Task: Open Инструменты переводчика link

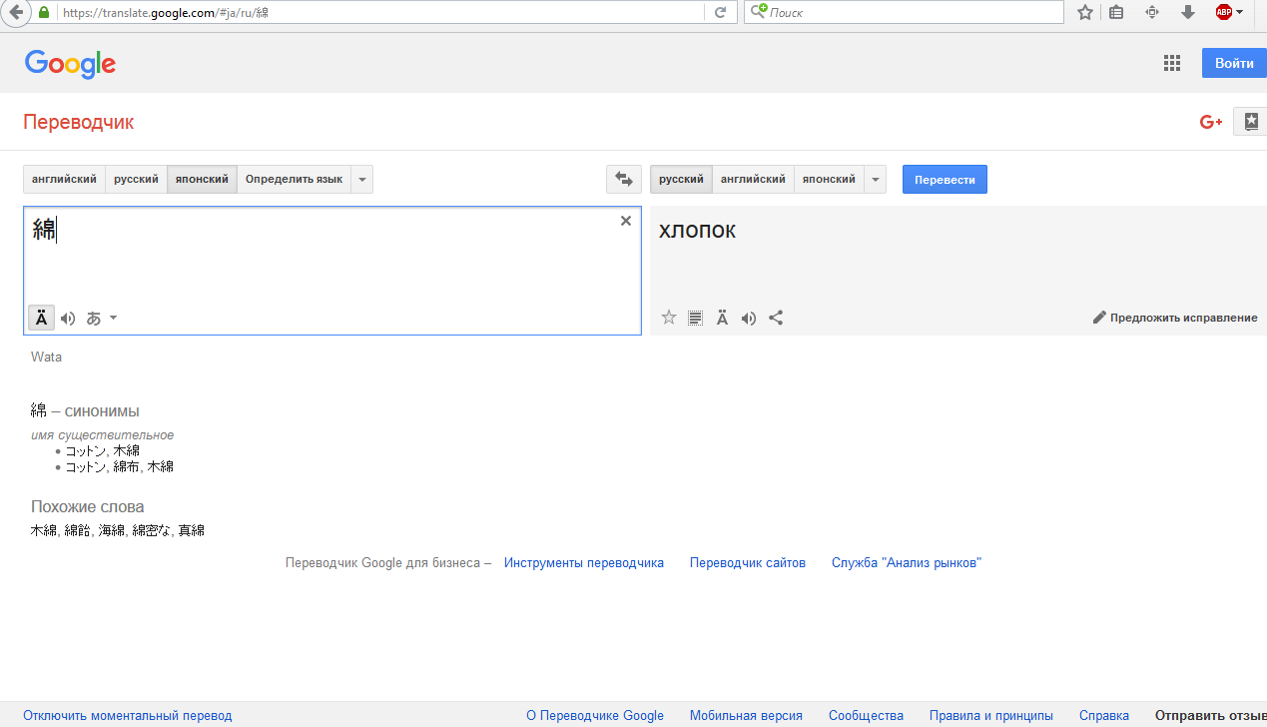Action: click(x=584, y=563)
